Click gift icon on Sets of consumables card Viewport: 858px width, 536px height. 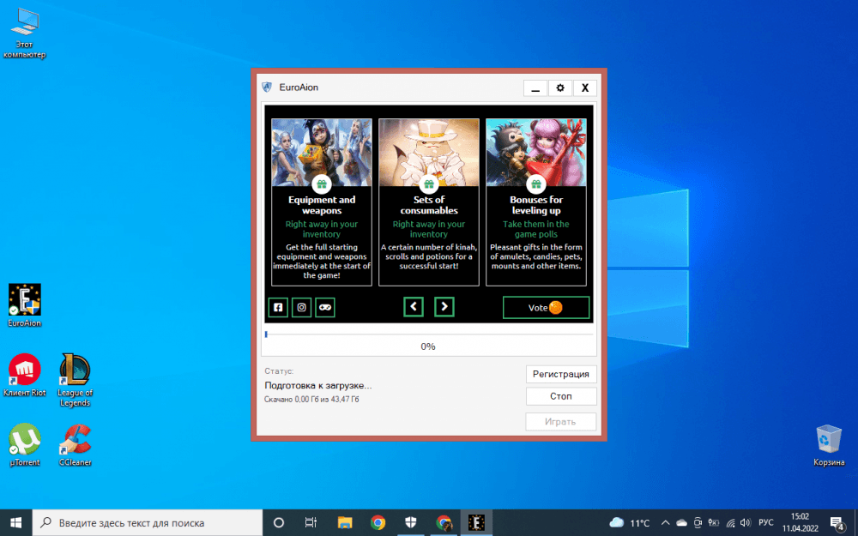tap(429, 184)
